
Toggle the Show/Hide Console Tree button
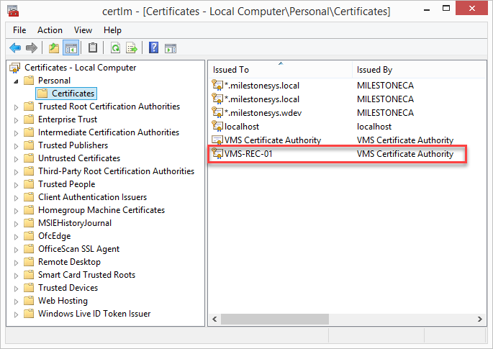tap(71, 48)
